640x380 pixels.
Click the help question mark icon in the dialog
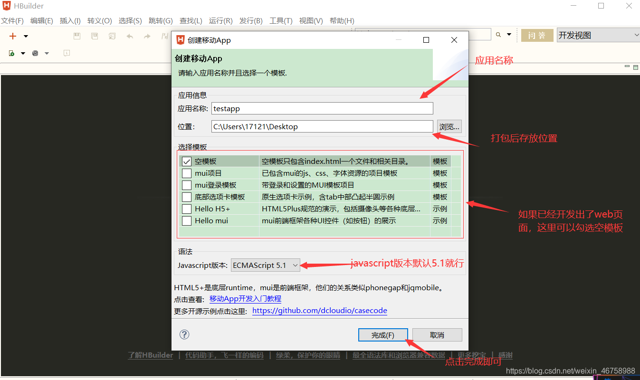(x=184, y=334)
